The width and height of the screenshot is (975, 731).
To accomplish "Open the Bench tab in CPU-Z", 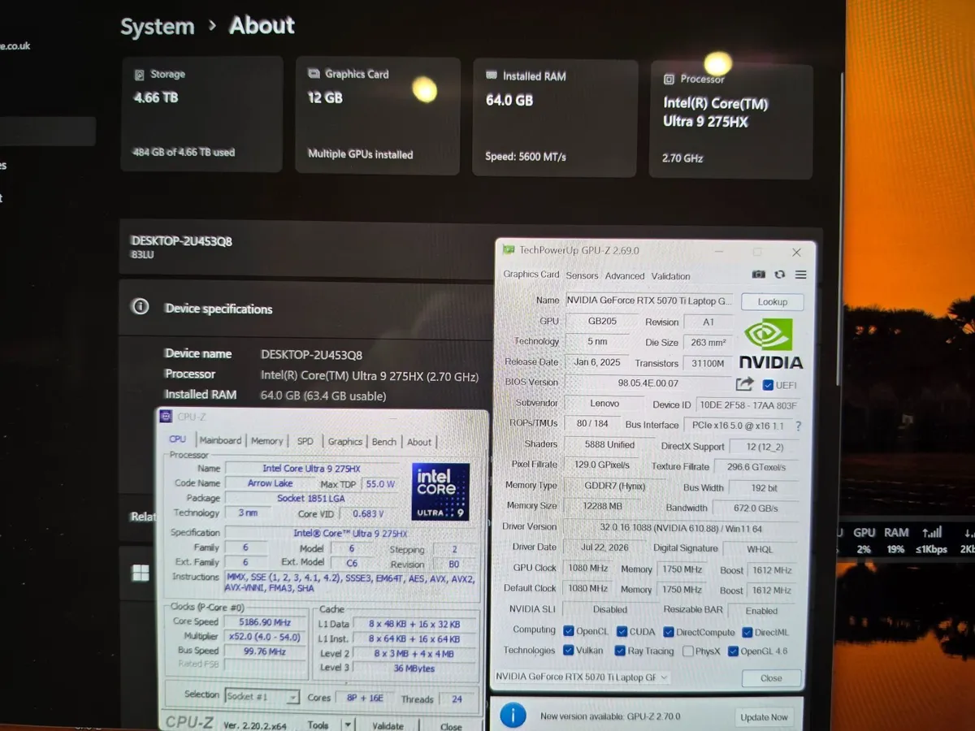I will [x=383, y=442].
